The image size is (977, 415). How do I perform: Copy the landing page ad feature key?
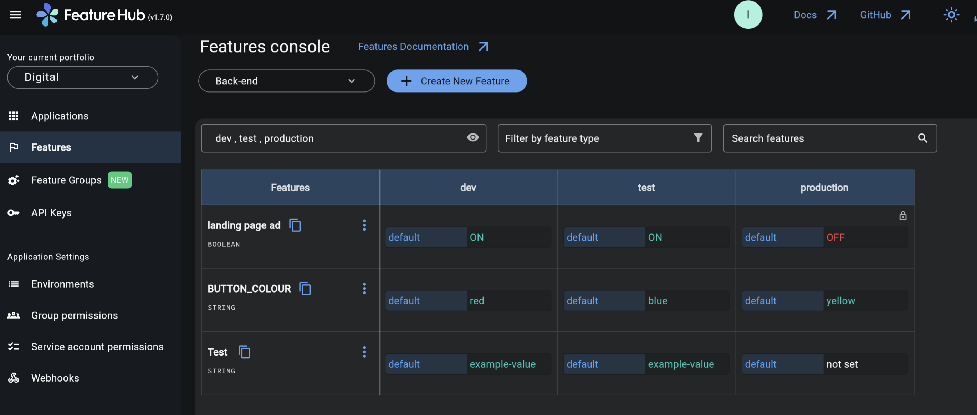click(295, 225)
